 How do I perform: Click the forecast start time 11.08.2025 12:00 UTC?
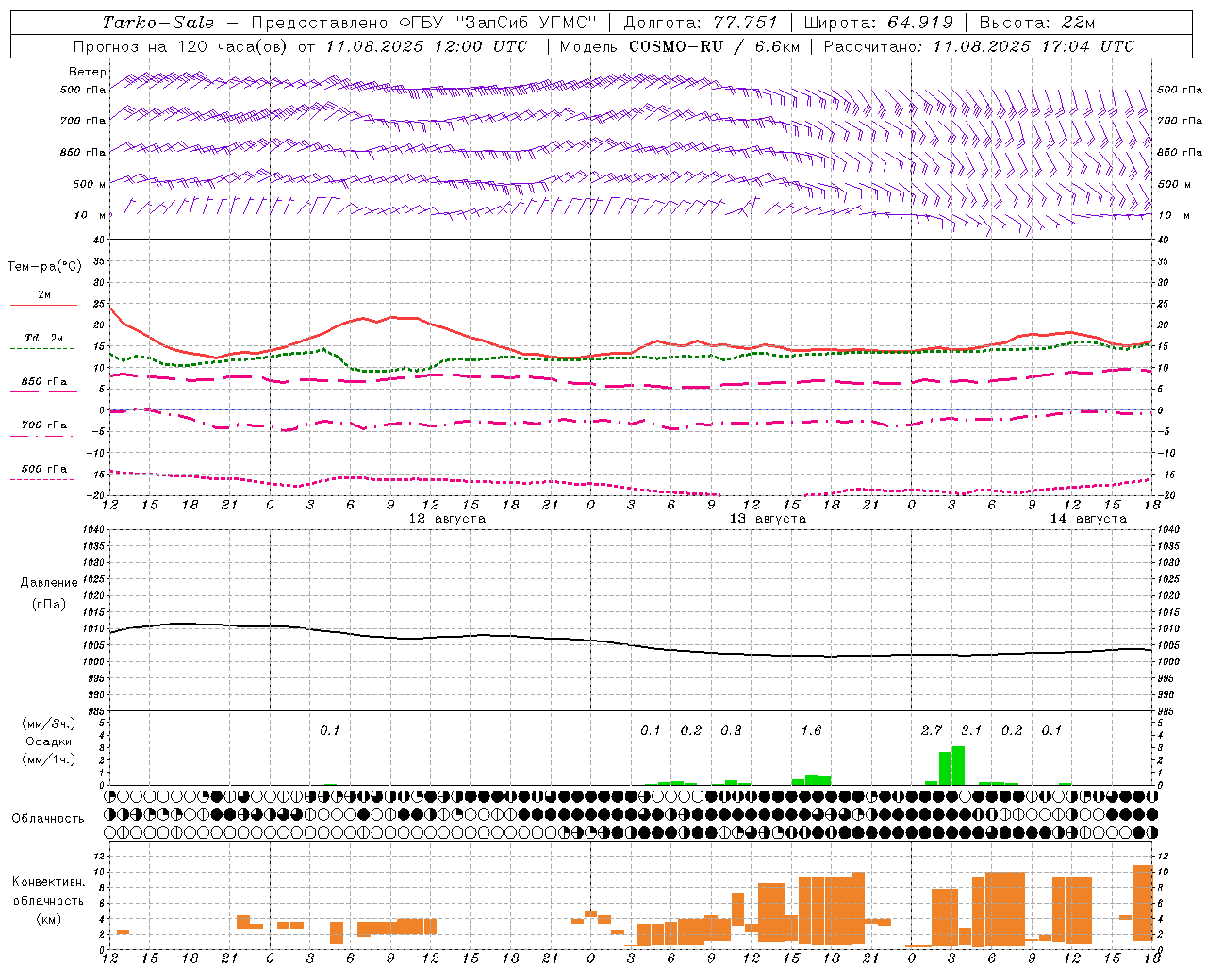point(425,46)
